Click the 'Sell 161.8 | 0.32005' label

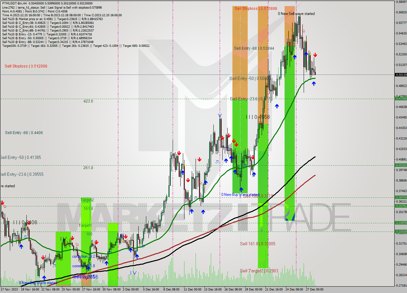click(x=258, y=244)
